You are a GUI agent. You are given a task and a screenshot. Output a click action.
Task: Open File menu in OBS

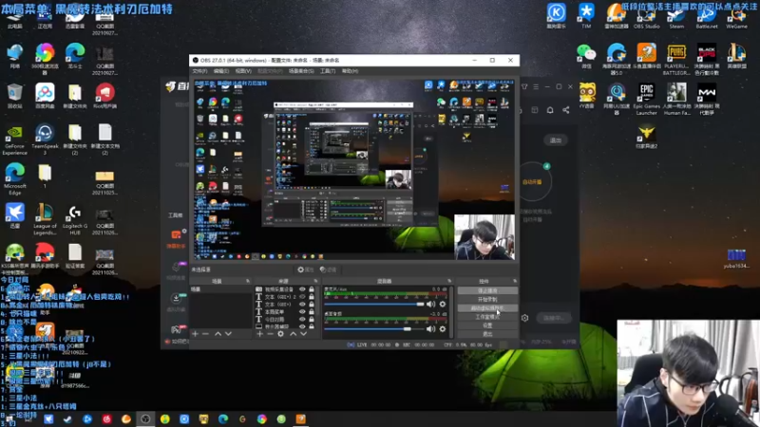(x=199, y=71)
